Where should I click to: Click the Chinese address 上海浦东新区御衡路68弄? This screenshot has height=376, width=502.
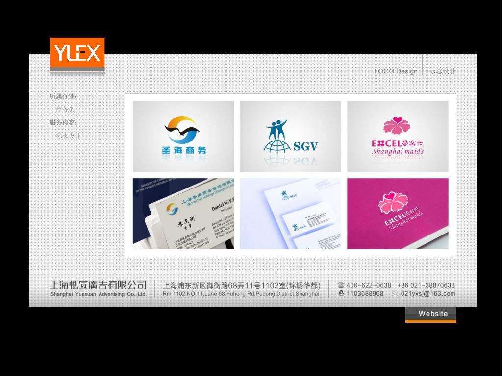pos(242,285)
